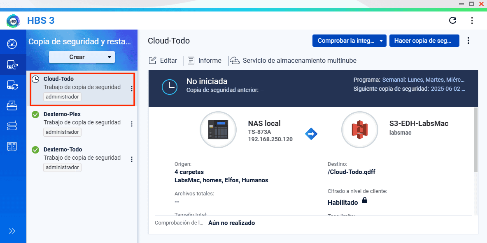The width and height of the screenshot is (487, 243).
Task: Expand the left navigation sidebar
Action: (12, 231)
